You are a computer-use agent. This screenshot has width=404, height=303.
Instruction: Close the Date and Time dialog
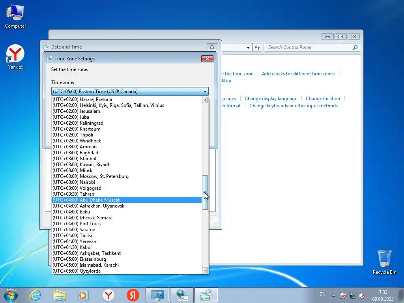[x=212, y=47]
